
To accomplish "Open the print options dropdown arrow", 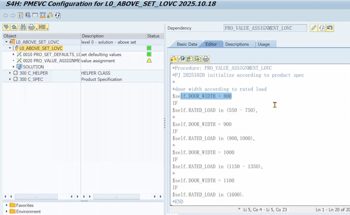I will tap(37, 28).
